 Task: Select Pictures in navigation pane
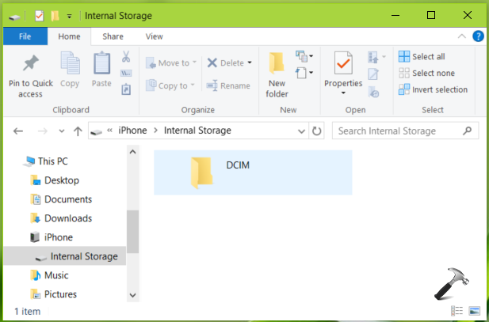(54, 294)
